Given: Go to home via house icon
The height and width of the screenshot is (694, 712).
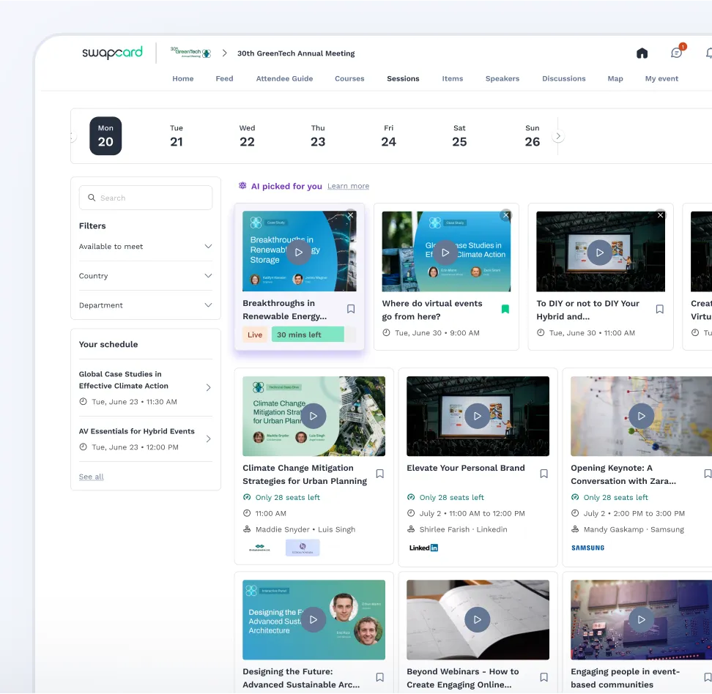Looking at the screenshot, I should tap(642, 53).
